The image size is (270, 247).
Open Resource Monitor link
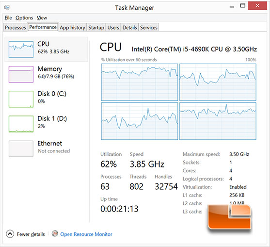[x=86, y=234]
